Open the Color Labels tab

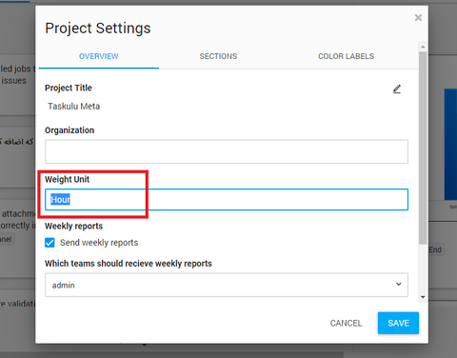click(346, 56)
